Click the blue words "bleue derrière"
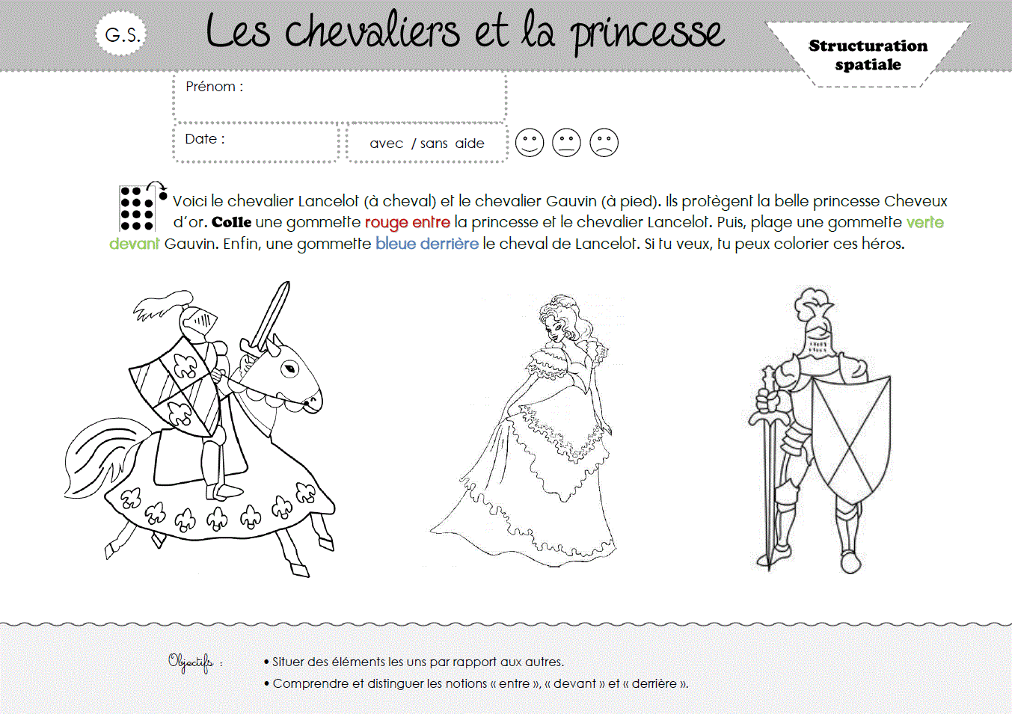1012x714 pixels. pyautogui.click(x=427, y=243)
